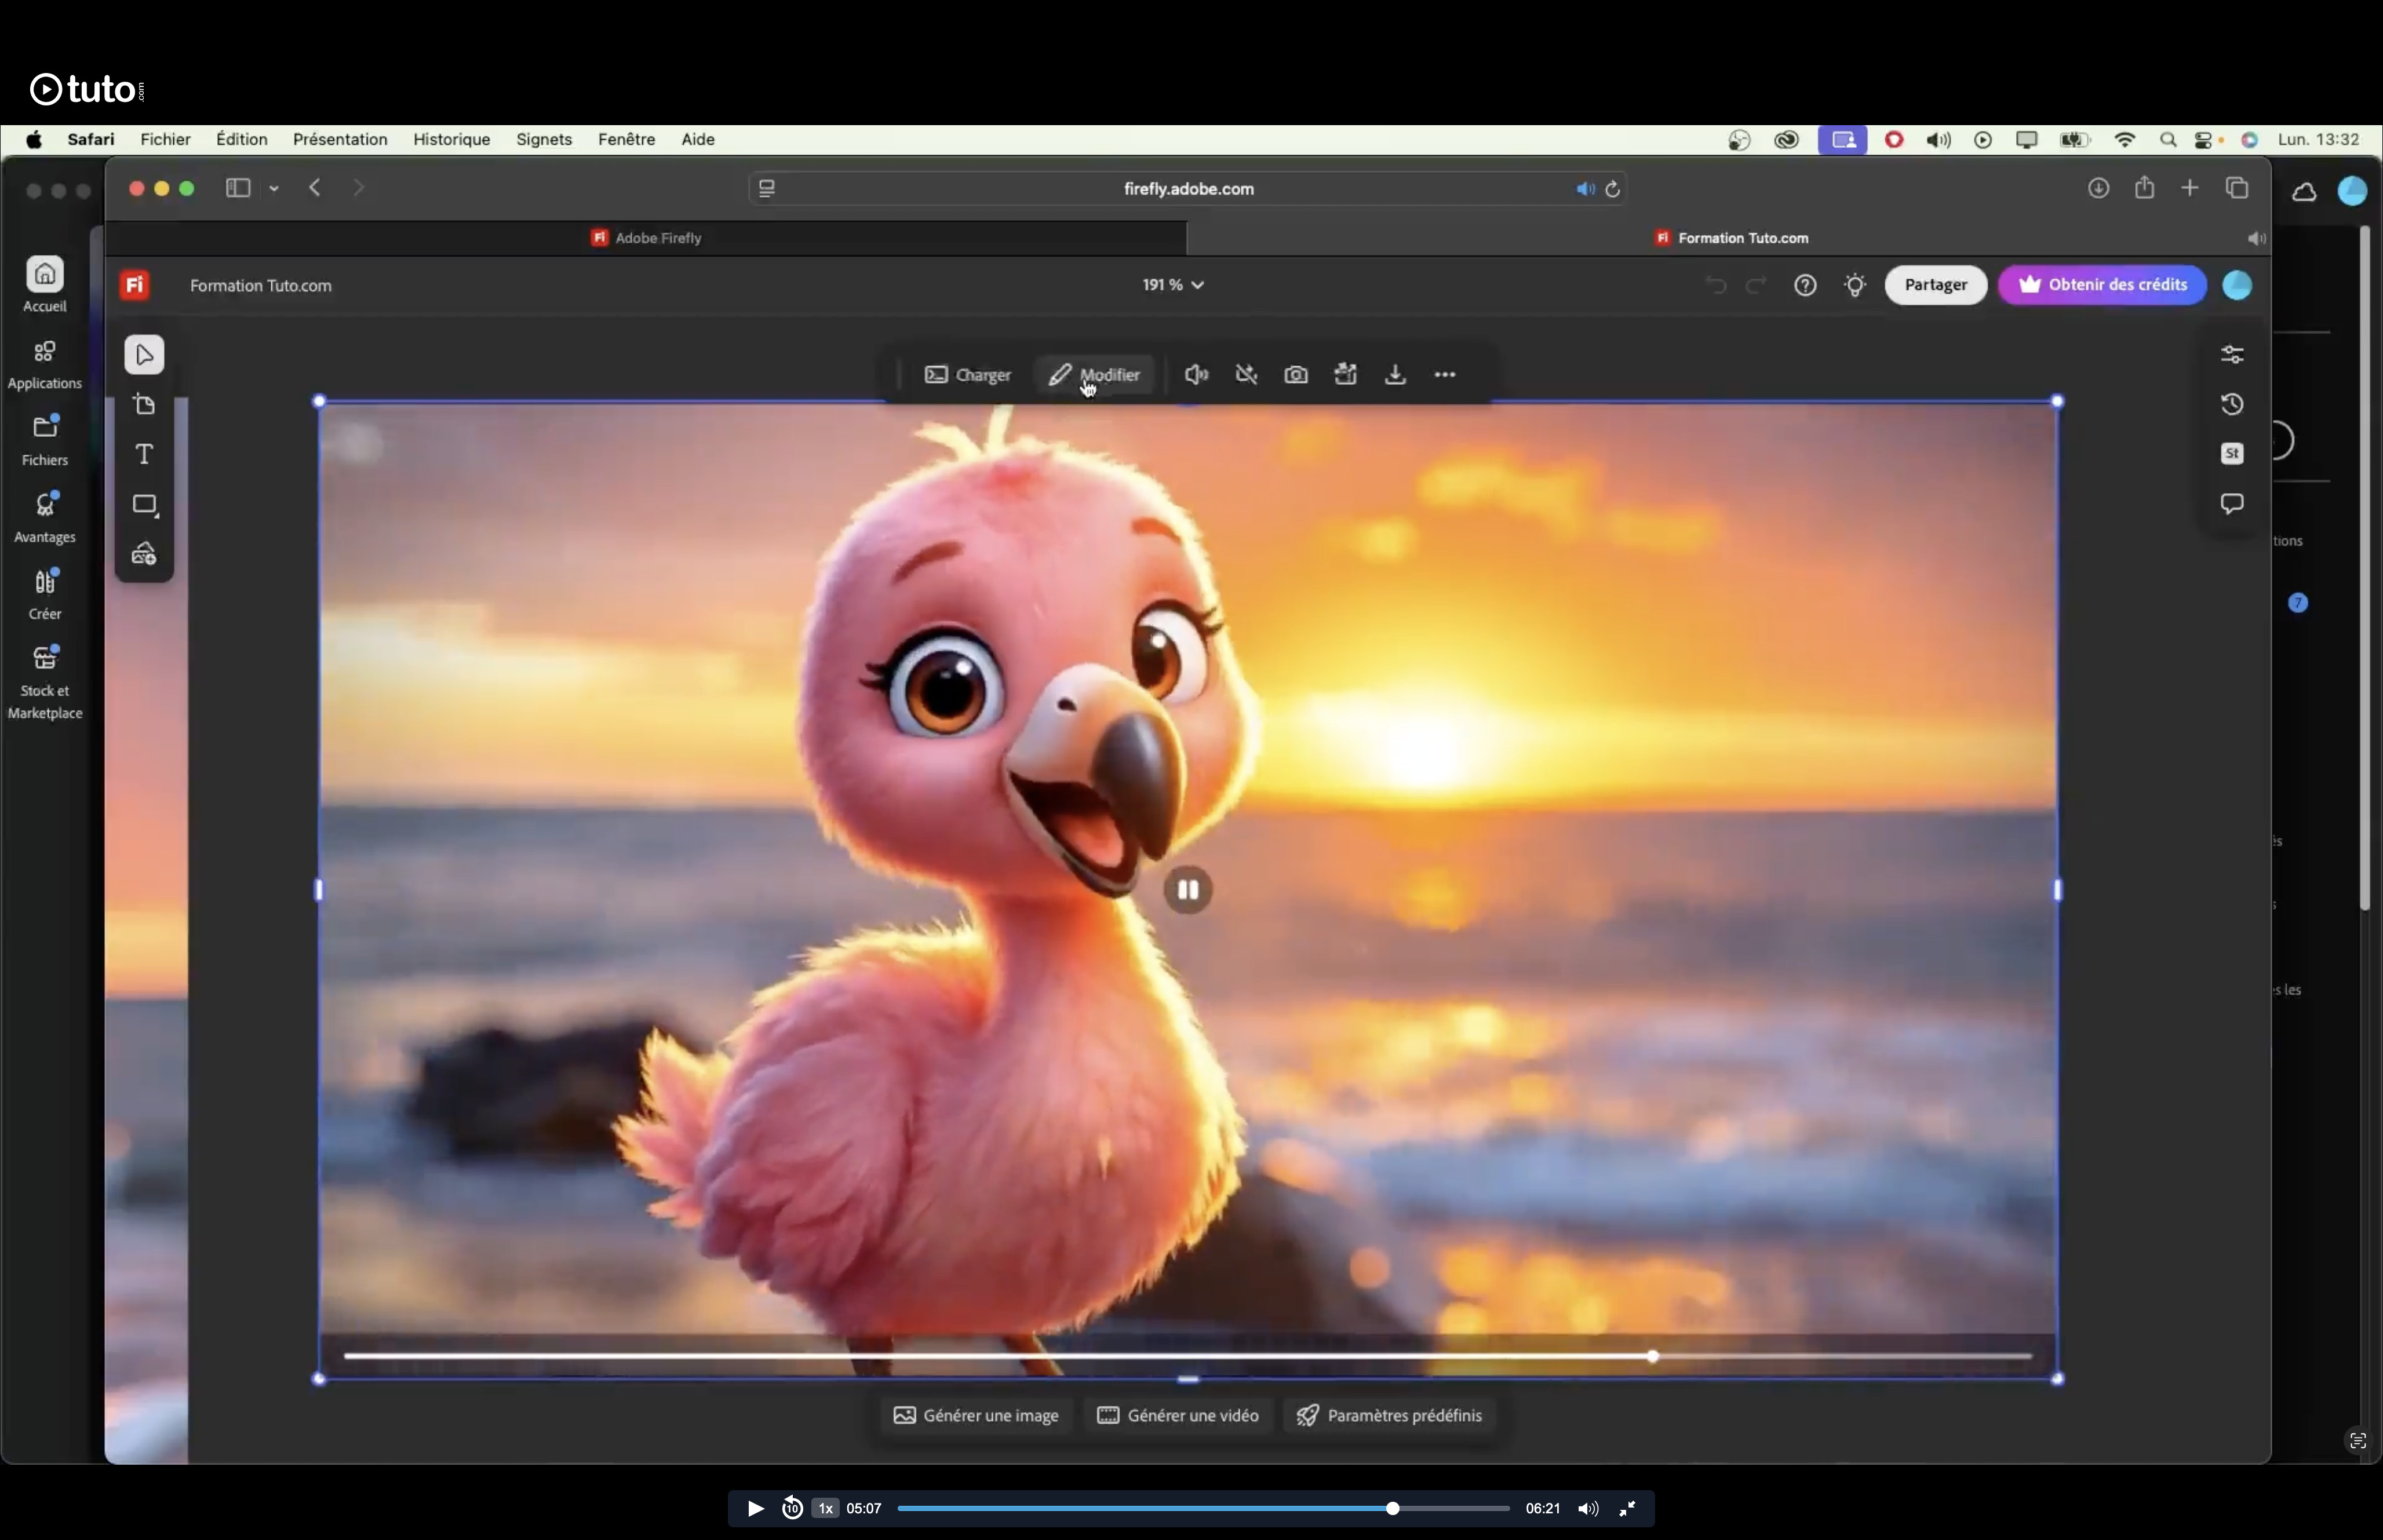Select the rectangle shape tool
The width and height of the screenshot is (2383, 1540).
tap(145, 505)
